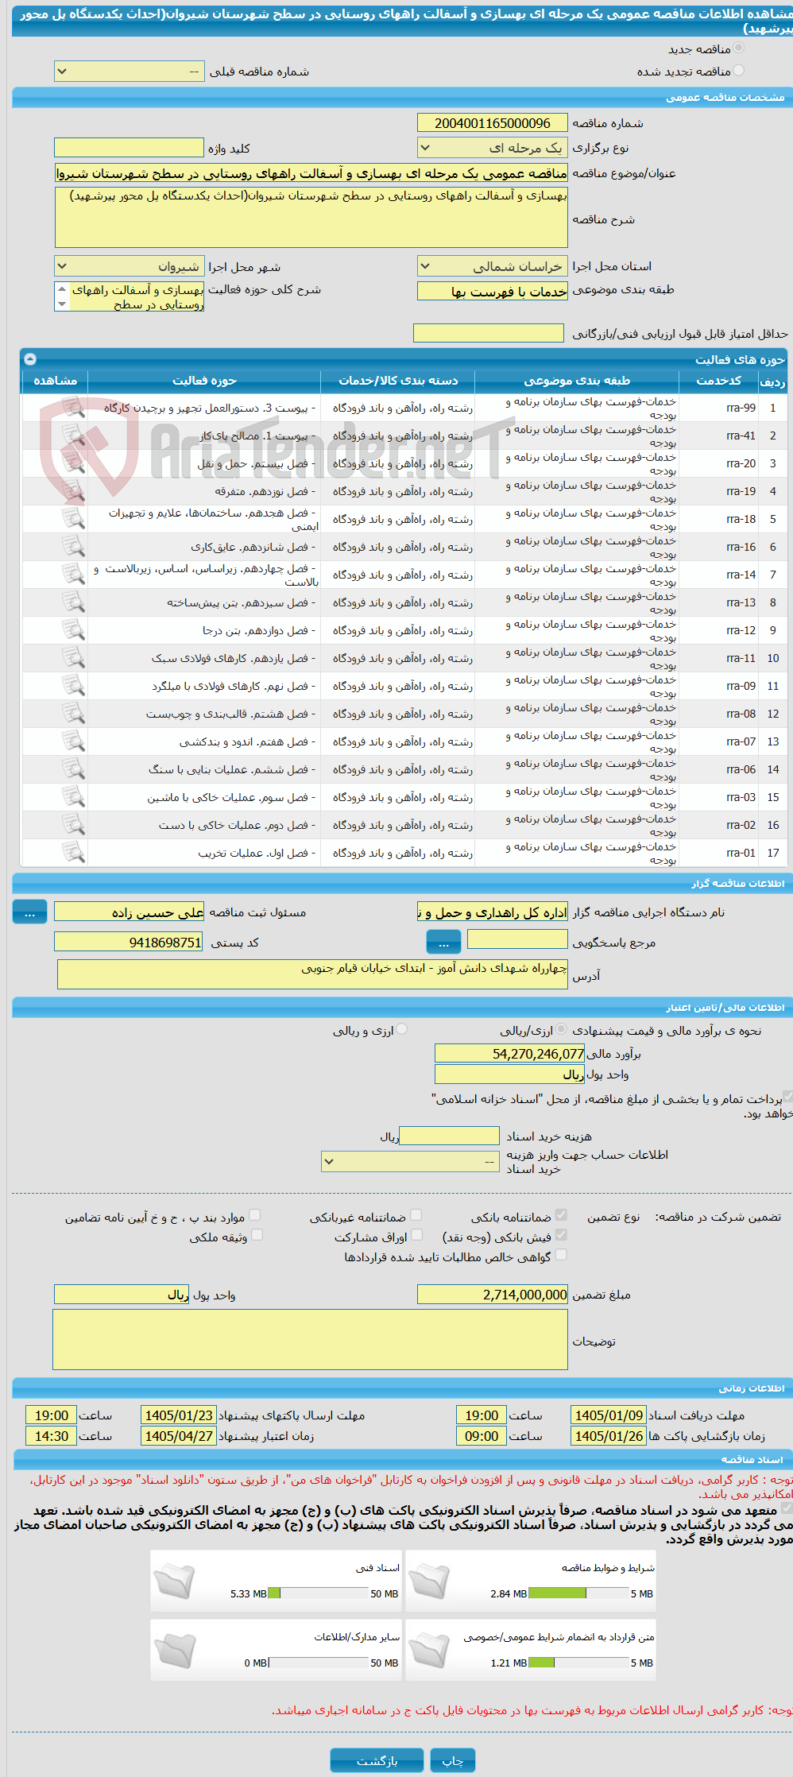Open the متن قرارداد folder icon

[430, 1651]
